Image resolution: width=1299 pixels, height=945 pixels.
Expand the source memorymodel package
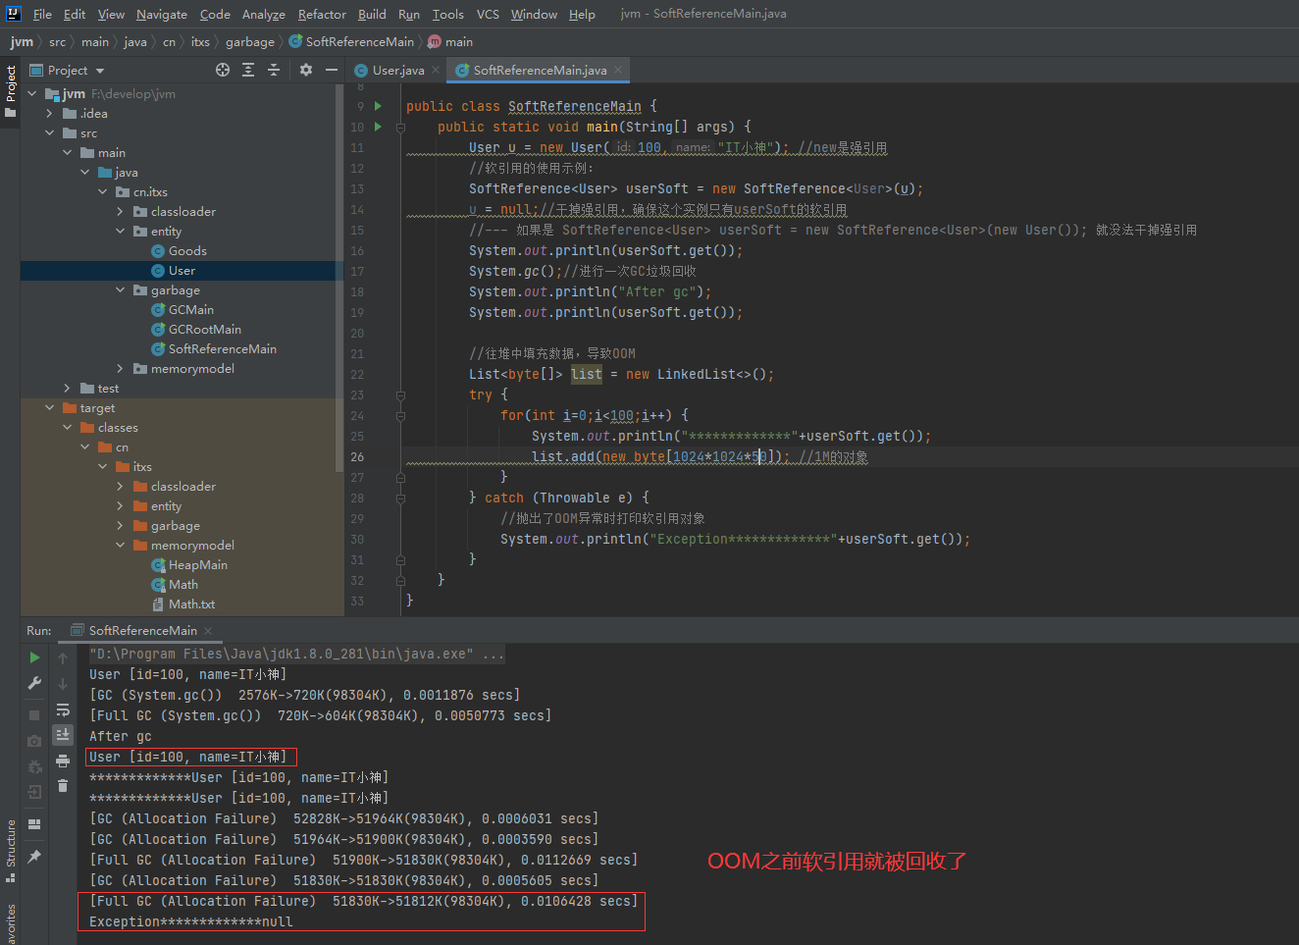(x=121, y=369)
